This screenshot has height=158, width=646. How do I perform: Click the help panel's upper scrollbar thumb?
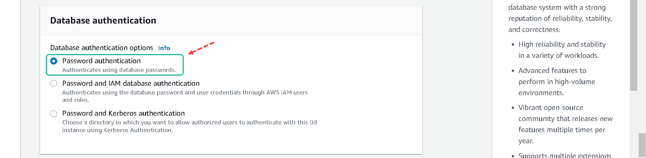[x=634, y=45]
